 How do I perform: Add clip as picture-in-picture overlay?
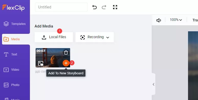(41, 63)
